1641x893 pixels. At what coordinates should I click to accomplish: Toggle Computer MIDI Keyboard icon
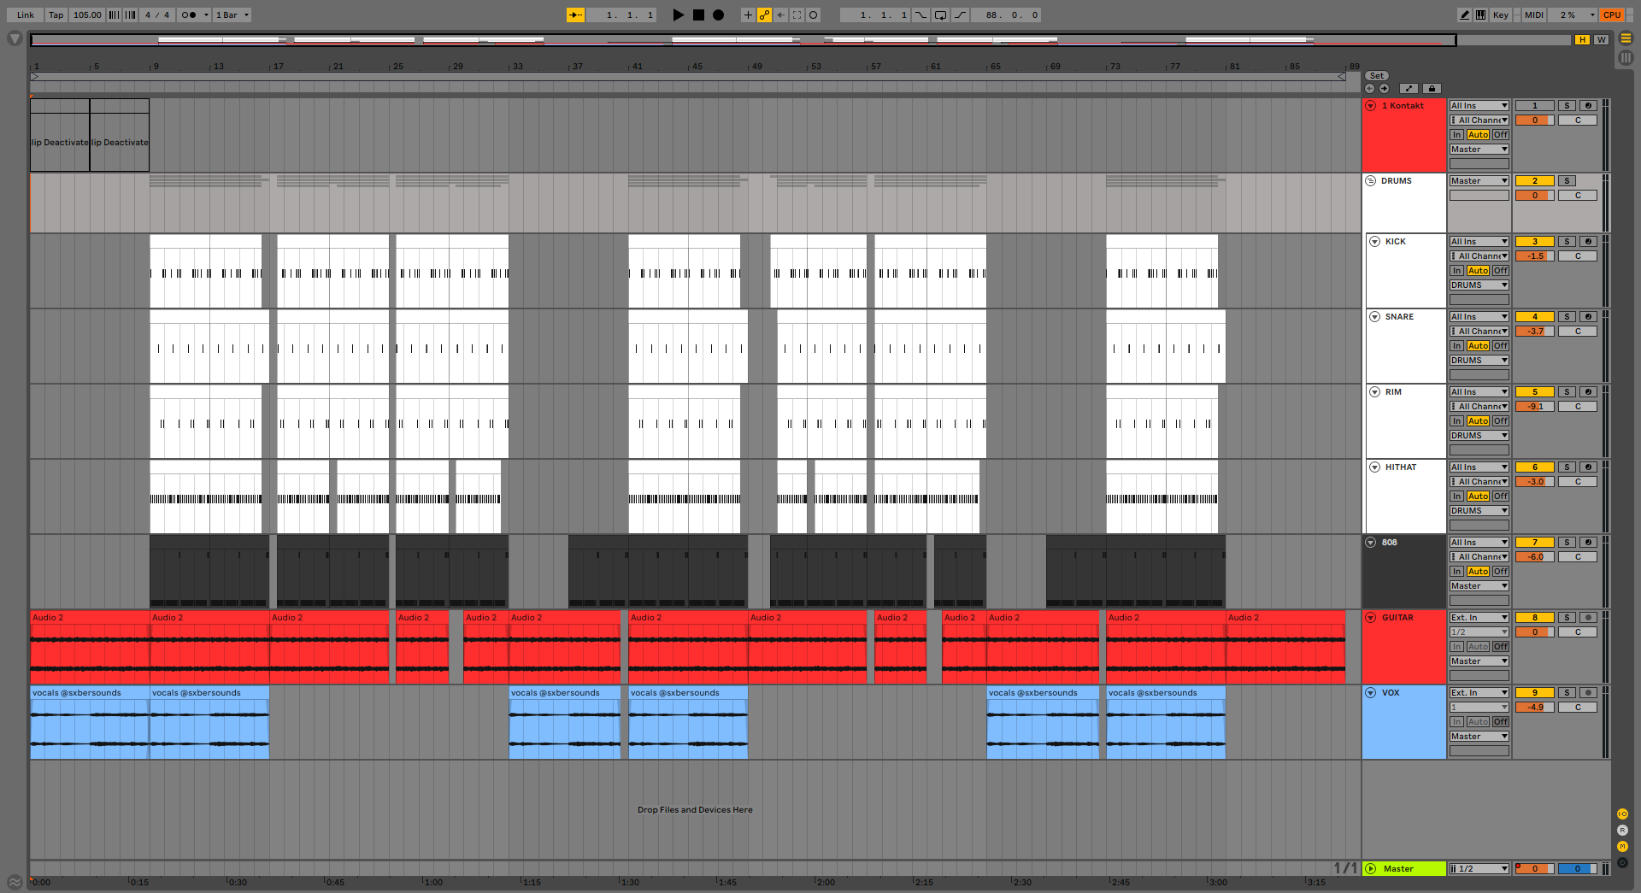click(x=1480, y=15)
